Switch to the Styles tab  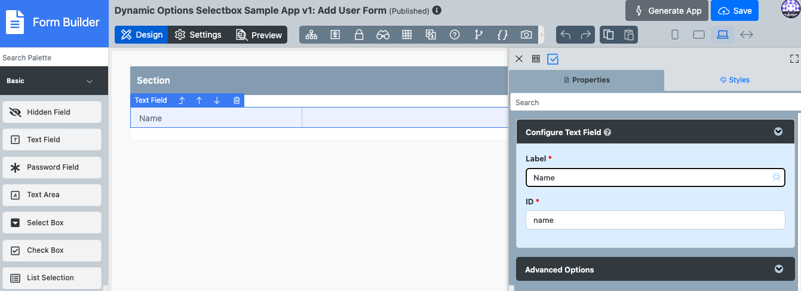point(734,80)
